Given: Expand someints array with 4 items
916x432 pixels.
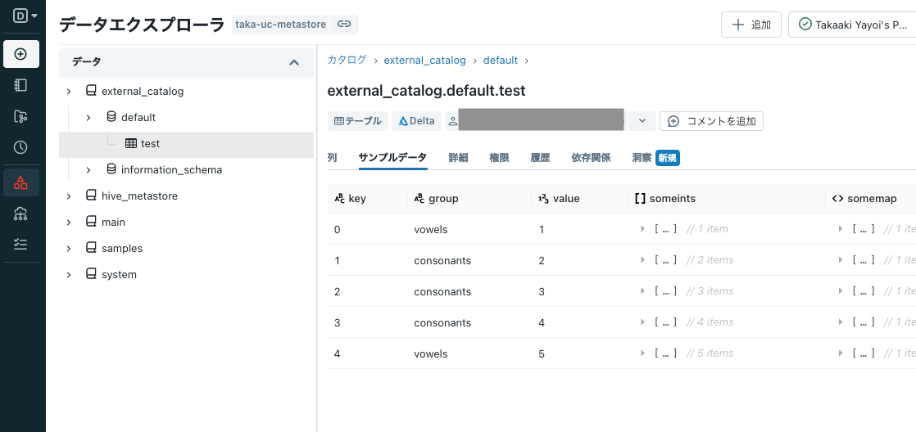Looking at the screenshot, I should (x=643, y=322).
